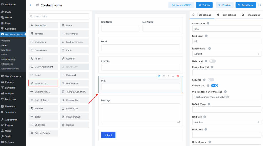Click the back arrow beside Contact Form

pos(30,5)
